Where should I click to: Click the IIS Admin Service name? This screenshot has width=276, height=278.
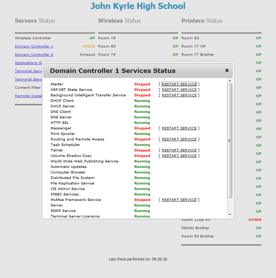coord(68,188)
